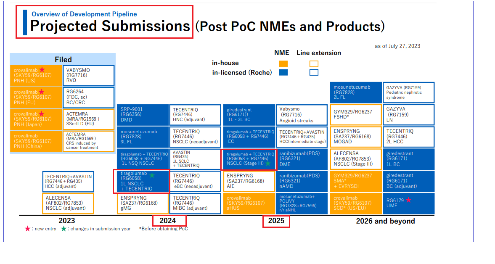Click the 'Projected Submissions' slide title
495x264 pixels.
[x=110, y=26]
